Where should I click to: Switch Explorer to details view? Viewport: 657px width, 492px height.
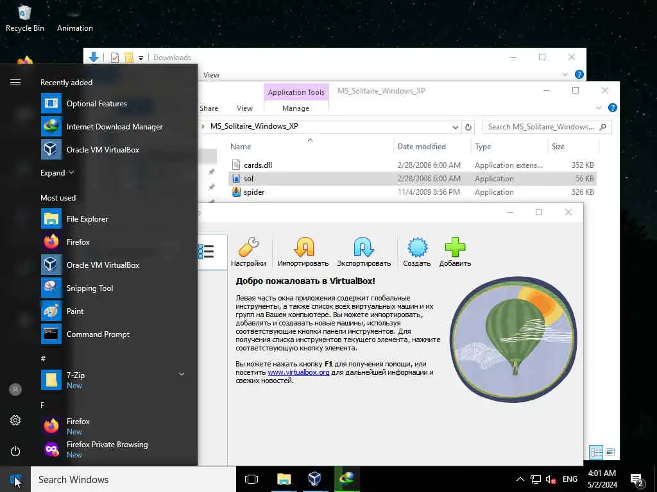pyautogui.click(x=596, y=452)
